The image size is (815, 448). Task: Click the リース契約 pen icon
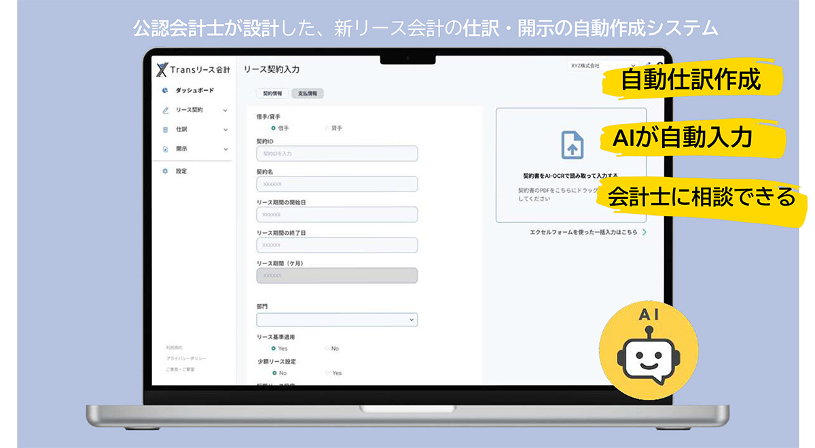(165, 110)
